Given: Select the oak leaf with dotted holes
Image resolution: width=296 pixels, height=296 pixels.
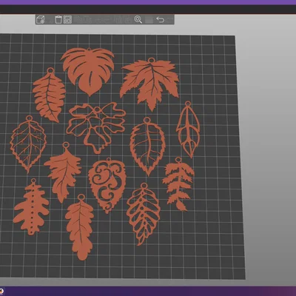Looking at the screenshot, I should click(x=31, y=207).
